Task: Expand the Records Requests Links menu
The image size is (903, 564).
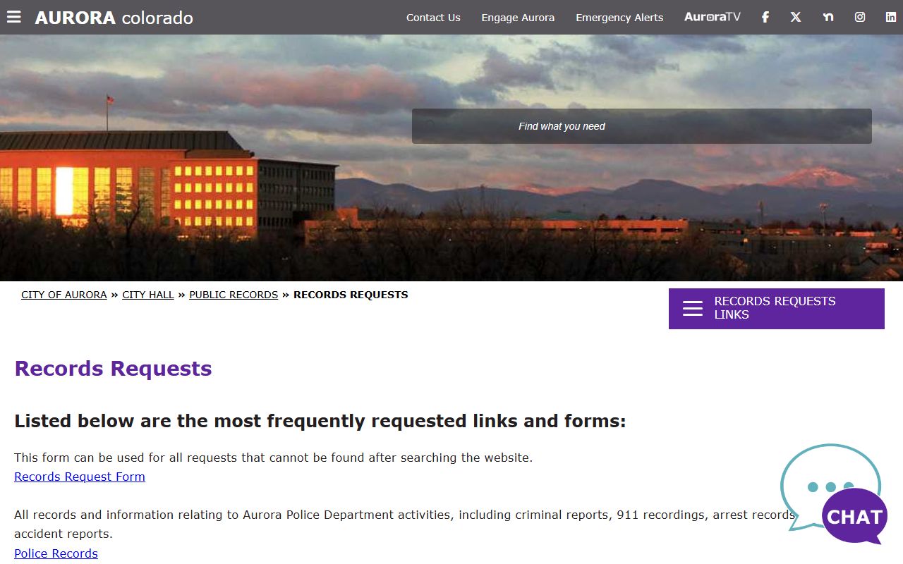Action: click(777, 308)
